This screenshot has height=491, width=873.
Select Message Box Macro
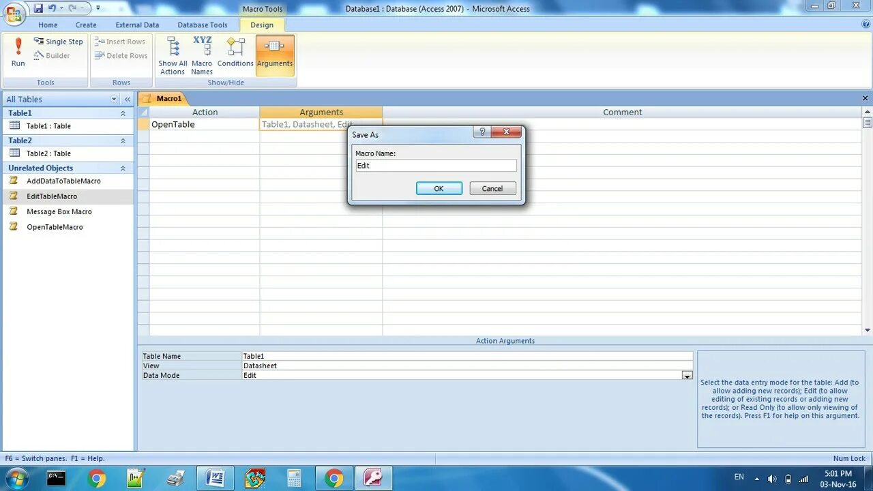[x=68, y=212]
